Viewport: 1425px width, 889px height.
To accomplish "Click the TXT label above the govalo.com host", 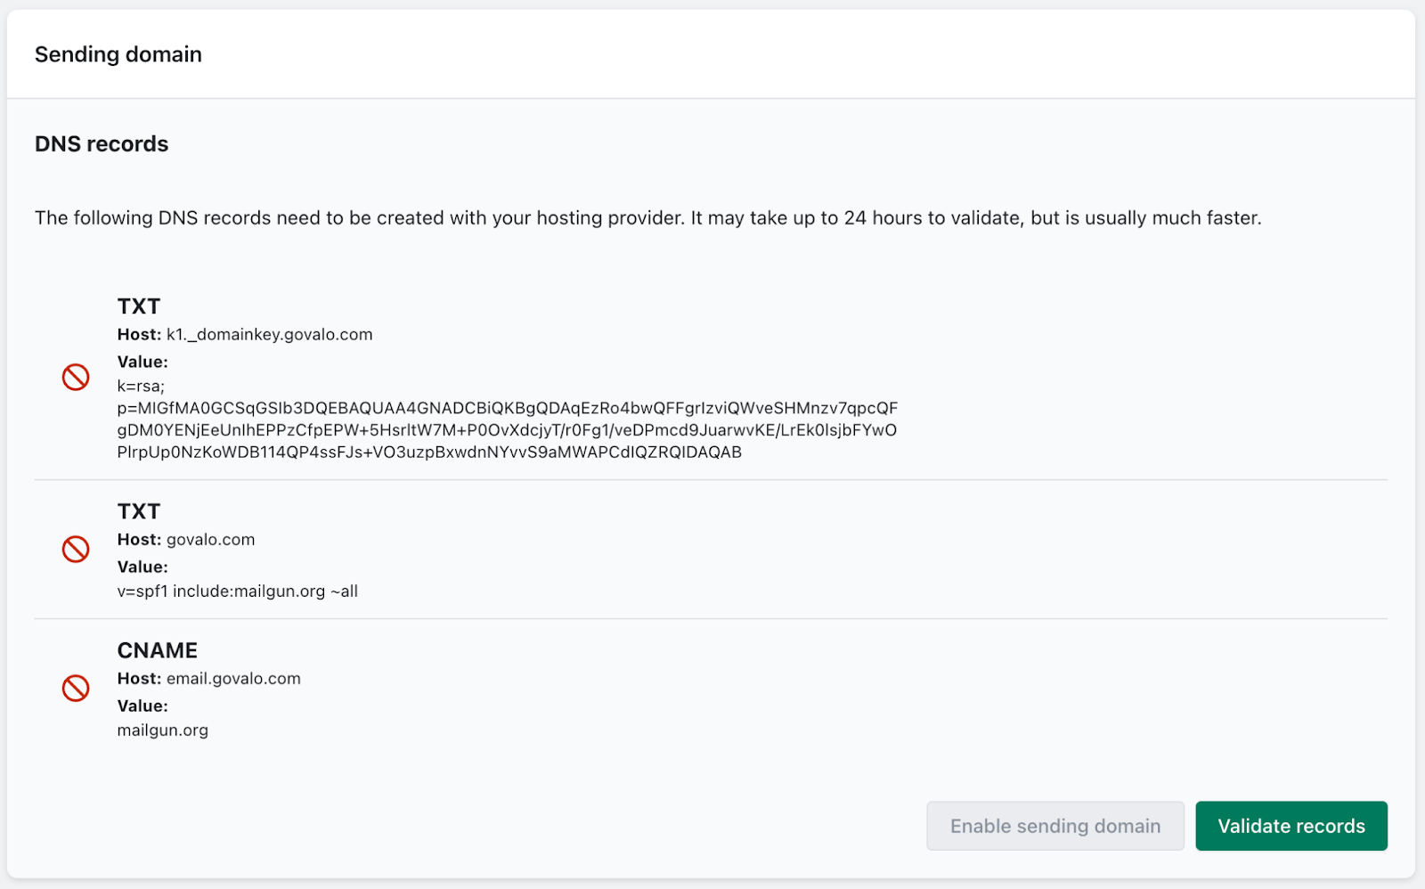I will pyautogui.click(x=139, y=511).
